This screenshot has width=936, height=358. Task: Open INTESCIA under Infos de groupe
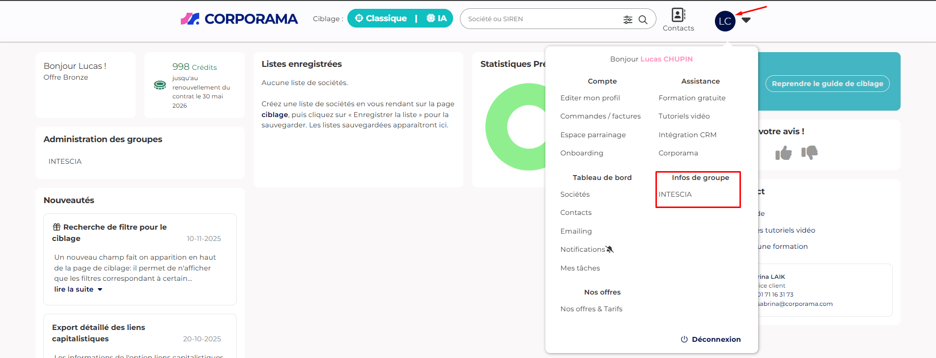point(675,194)
